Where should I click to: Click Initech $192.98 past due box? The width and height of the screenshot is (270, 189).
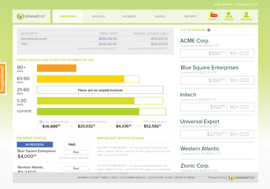pyautogui.click(x=217, y=107)
